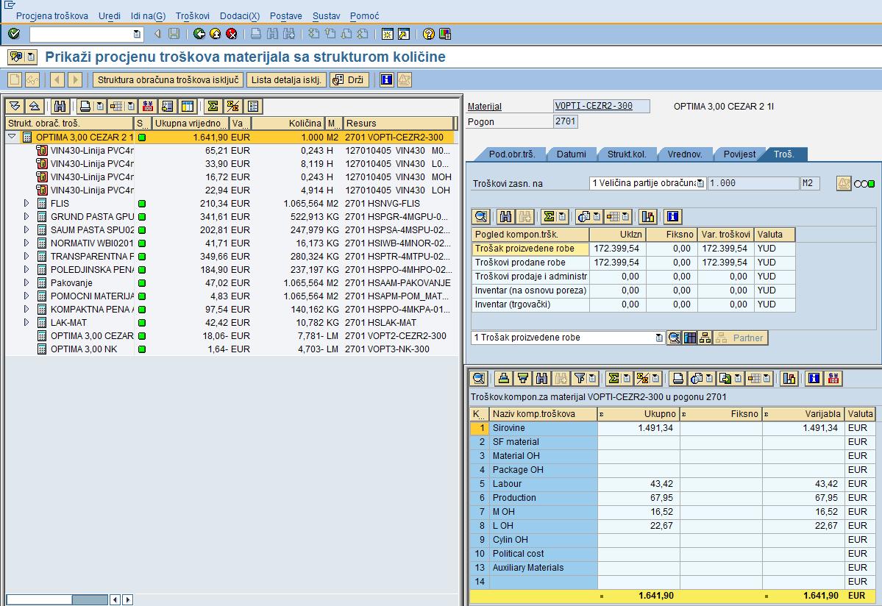Switch to the Datumi tab
Screen dimensions: 882x606
[x=572, y=154]
